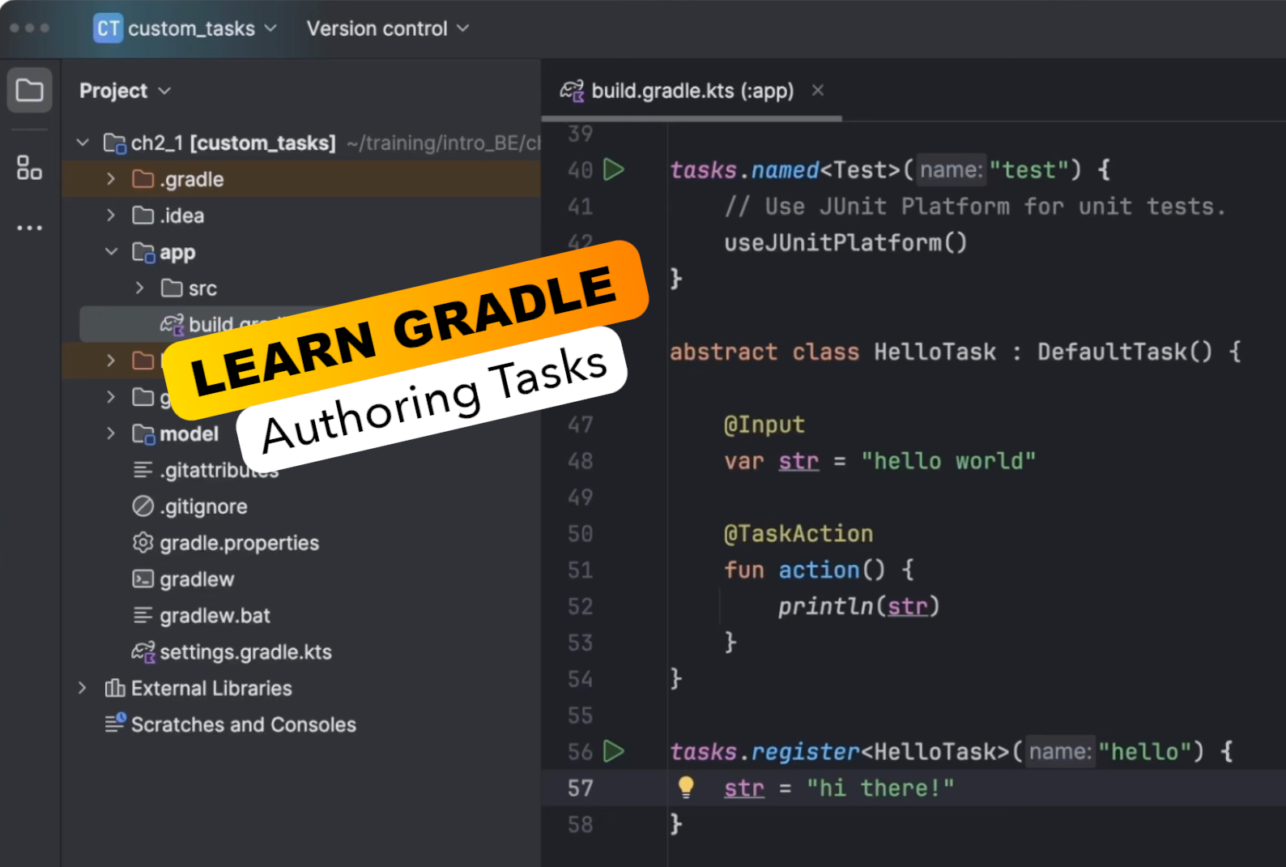Click DefaultTask() superclass
The height and width of the screenshot is (867, 1286).
[1125, 352]
